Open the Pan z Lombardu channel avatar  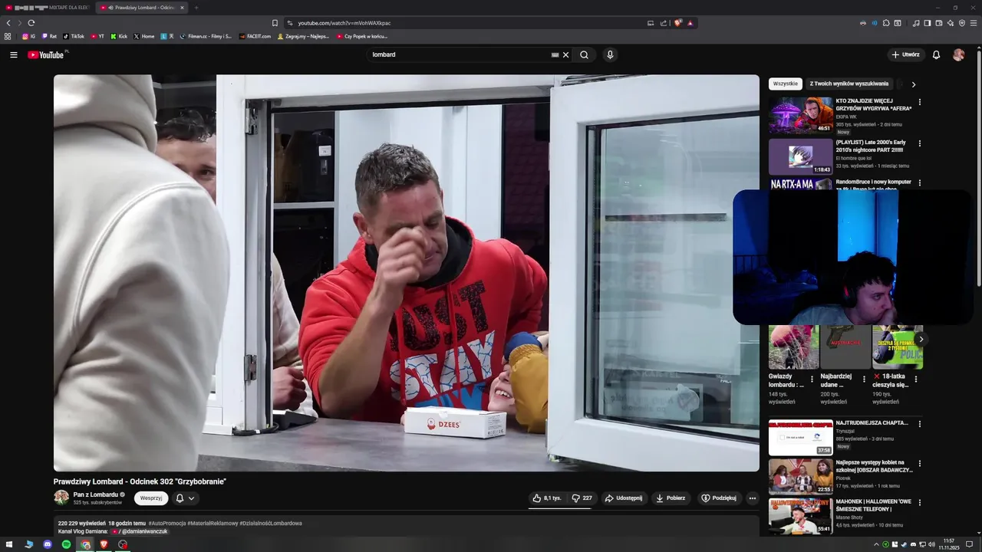(61, 498)
